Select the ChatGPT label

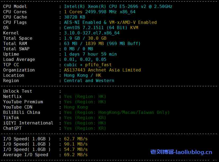pos(12,129)
